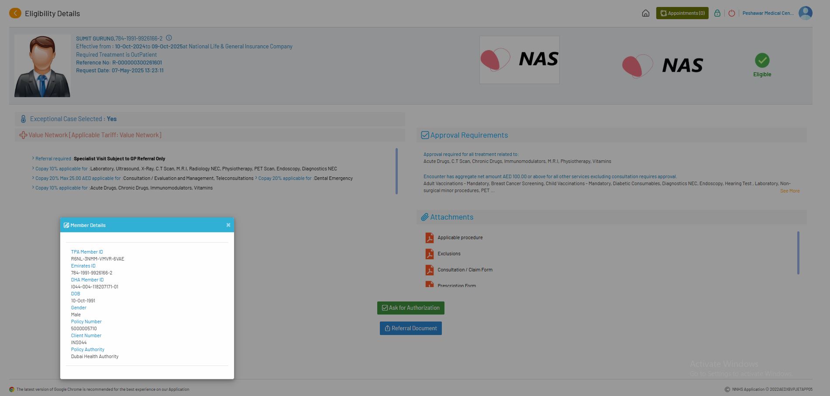
Task: Click the copyright icon in footer
Action: (727, 389)
